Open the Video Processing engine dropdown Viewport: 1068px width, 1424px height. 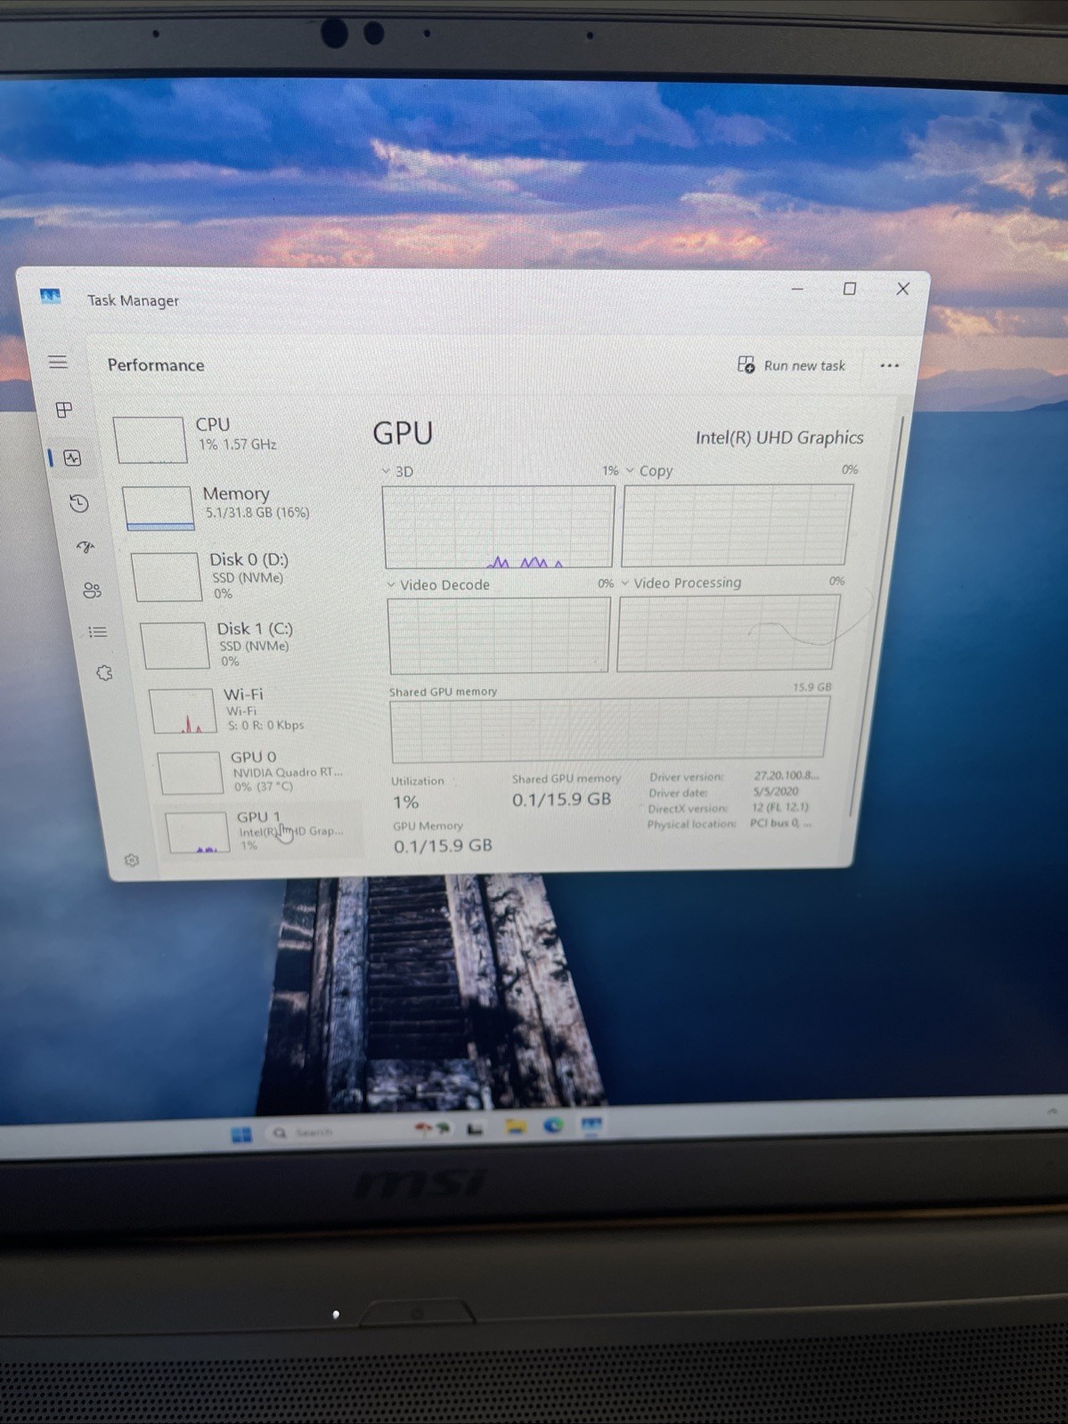tap(625, 583)
